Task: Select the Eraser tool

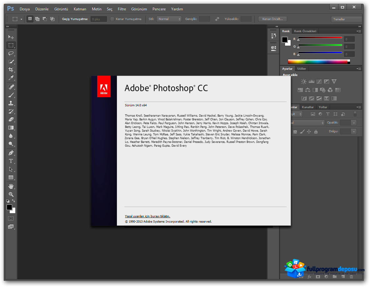Action: click(11, 119)
